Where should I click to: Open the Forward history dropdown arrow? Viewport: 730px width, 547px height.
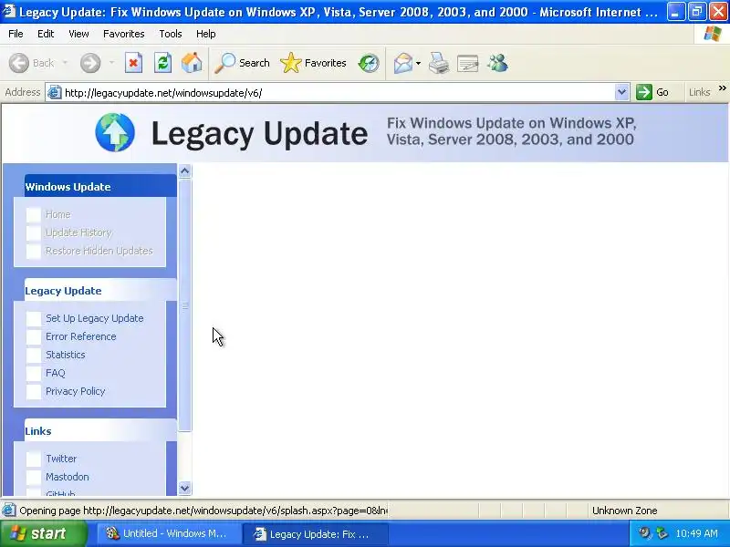click(111, 63)
